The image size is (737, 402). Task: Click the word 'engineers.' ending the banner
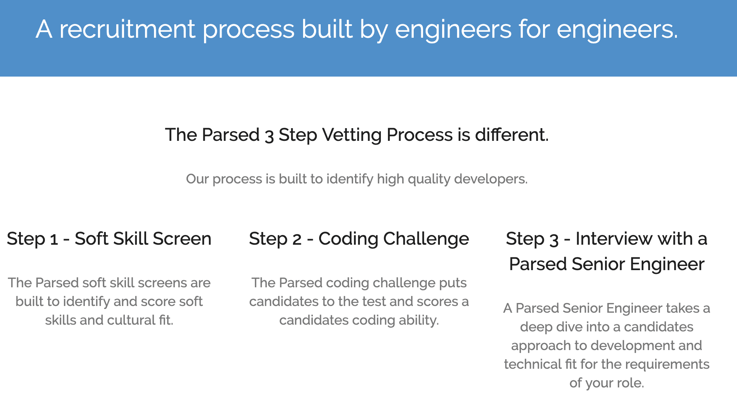pyautogui.click(x=617, y=29)
